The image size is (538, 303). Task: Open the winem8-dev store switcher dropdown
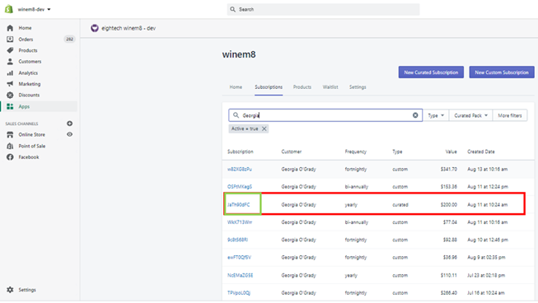point(34,9)
